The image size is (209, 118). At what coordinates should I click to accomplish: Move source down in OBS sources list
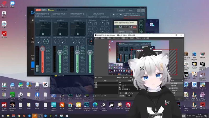pos(132,93)
